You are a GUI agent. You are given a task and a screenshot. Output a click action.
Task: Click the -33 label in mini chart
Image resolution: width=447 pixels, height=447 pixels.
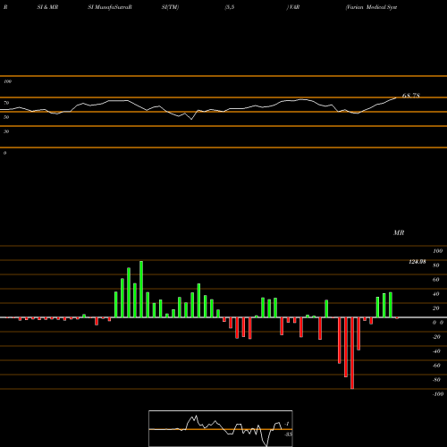(x=288, y=434)
